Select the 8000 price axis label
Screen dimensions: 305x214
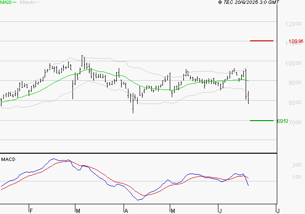[294, 103]
